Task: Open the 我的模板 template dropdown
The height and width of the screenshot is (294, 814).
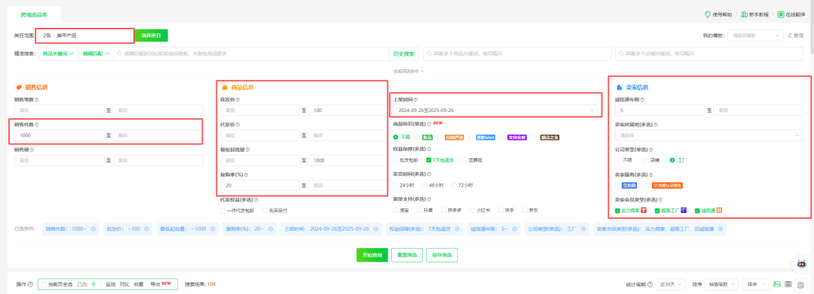Action: (x=755, y=35)
